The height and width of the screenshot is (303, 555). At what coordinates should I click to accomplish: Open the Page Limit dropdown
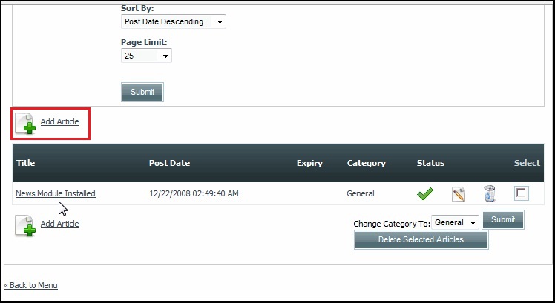coord(146,56)
